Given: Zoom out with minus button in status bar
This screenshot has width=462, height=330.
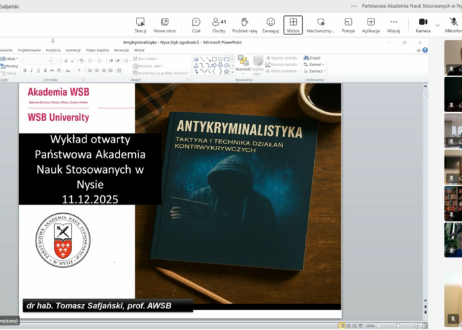Looking at the screenshot, I should [x=379, y=325].
